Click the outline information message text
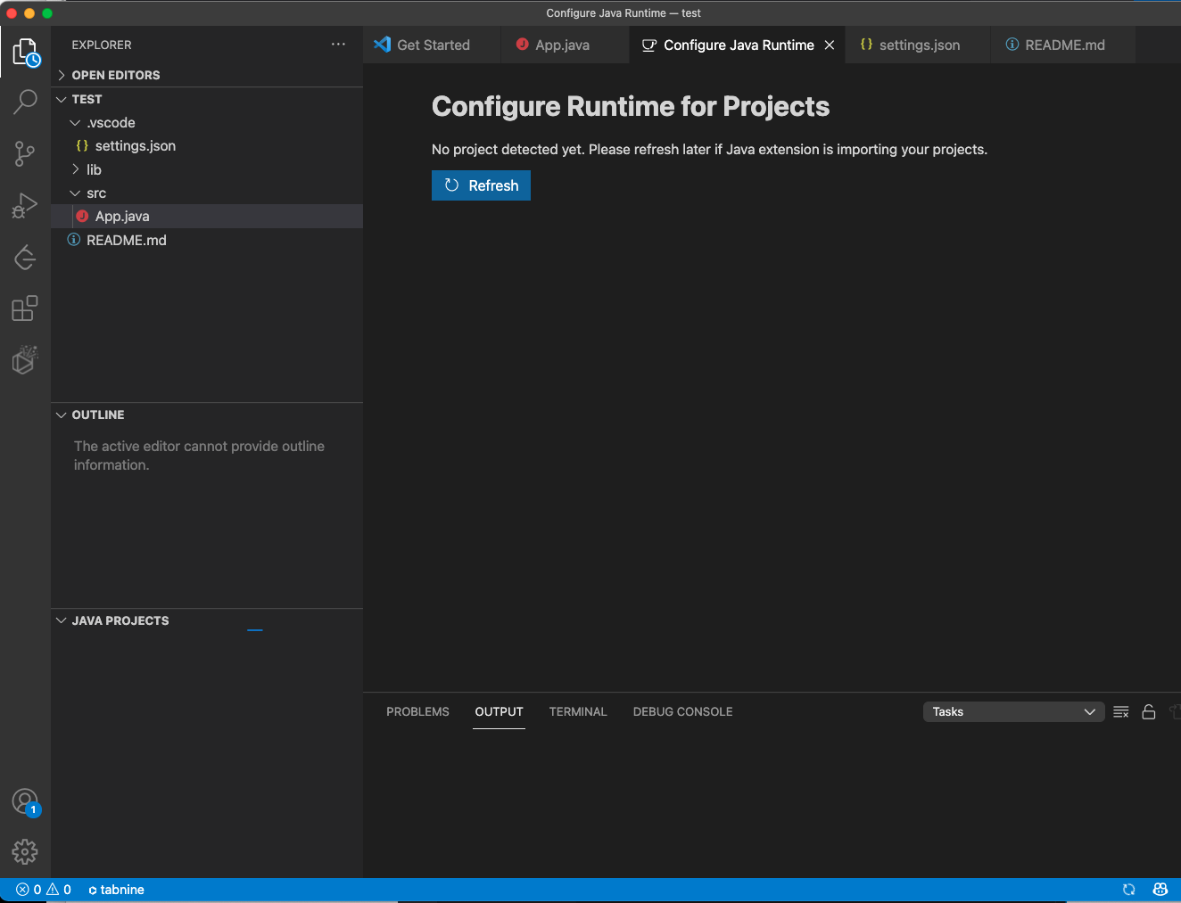The width and height of the screenshot is (1181, 903). (x=199, y=456)
